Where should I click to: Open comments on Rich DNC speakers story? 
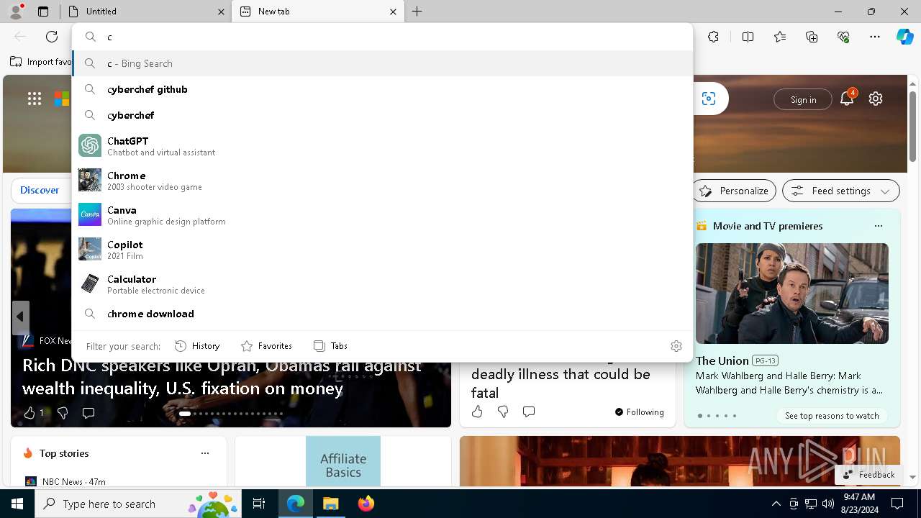[x=89, y=413]
